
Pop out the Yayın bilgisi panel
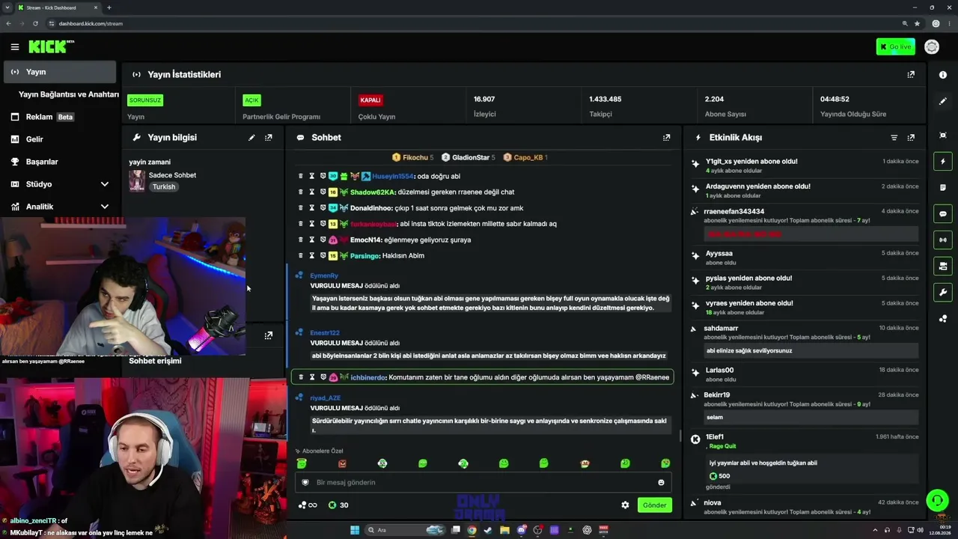click(269, 138)
